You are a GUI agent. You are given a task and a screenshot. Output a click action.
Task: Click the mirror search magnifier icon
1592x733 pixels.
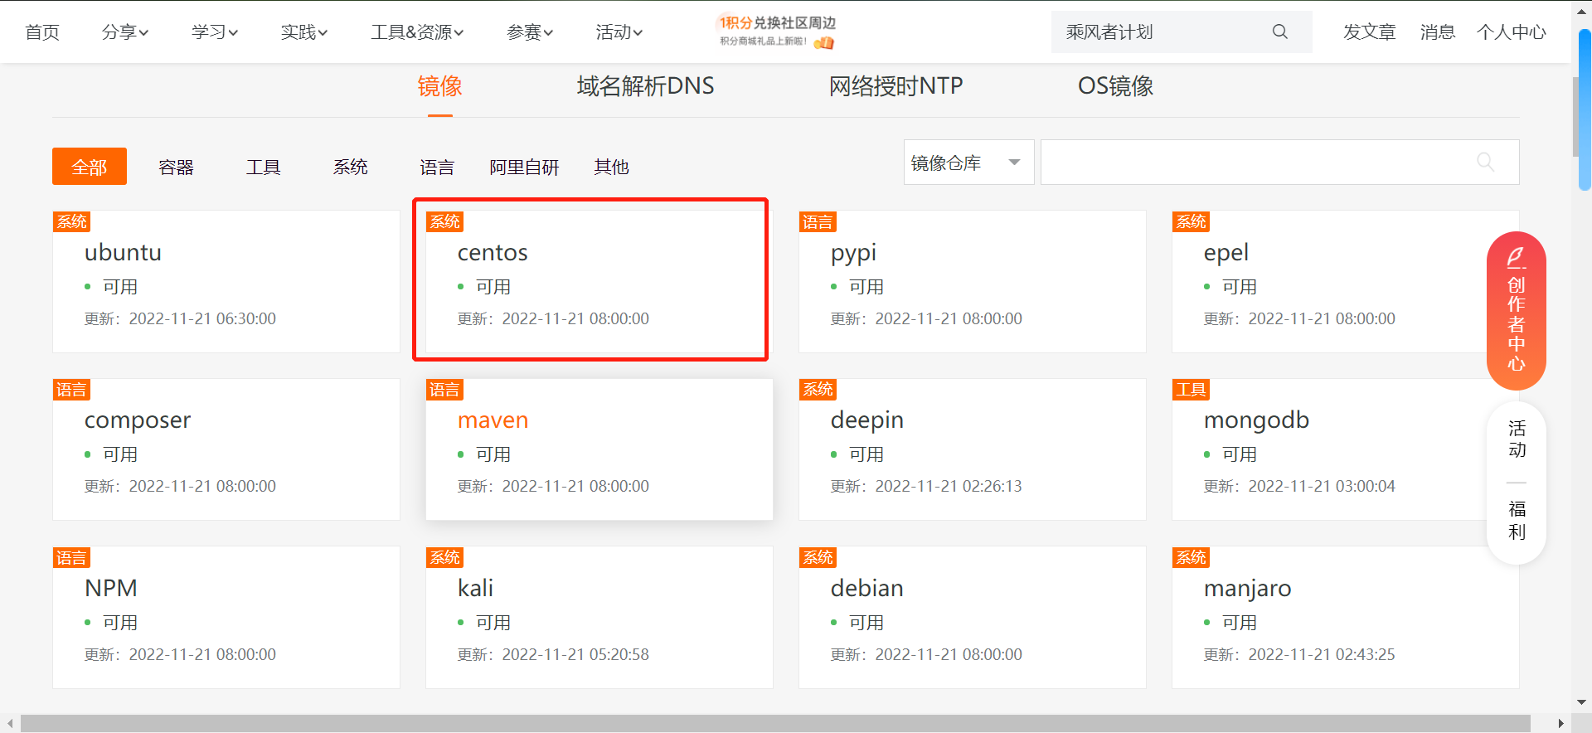1485,163
